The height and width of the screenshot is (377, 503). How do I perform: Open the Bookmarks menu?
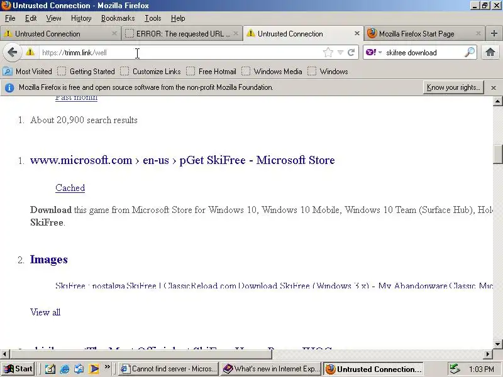pos(118,18)
